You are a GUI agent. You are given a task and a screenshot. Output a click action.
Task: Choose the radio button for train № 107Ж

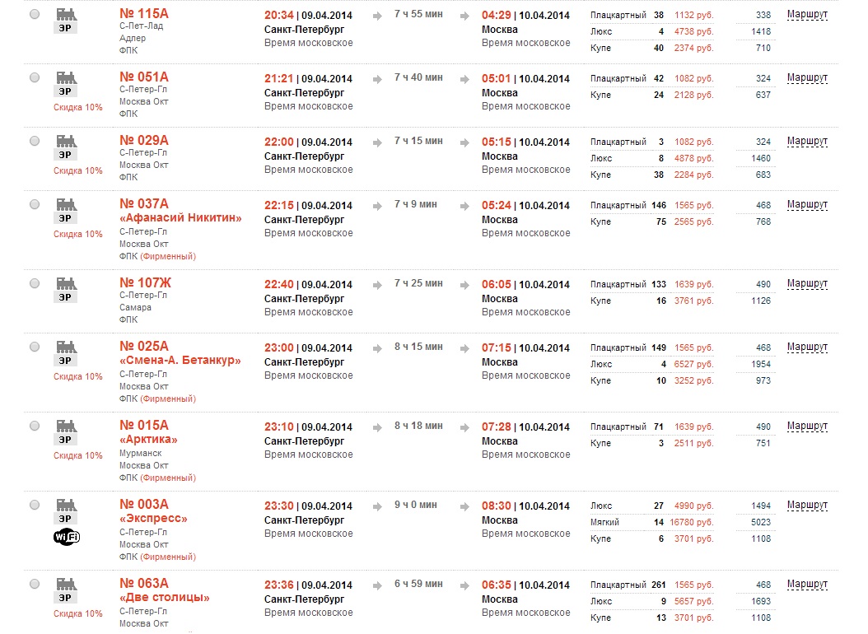34,283
